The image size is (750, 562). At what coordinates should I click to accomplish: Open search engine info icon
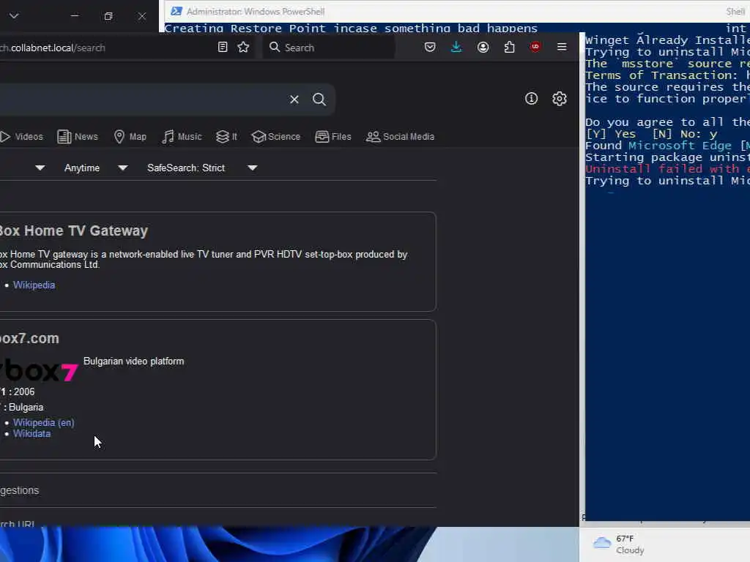[x=532, y=99]
